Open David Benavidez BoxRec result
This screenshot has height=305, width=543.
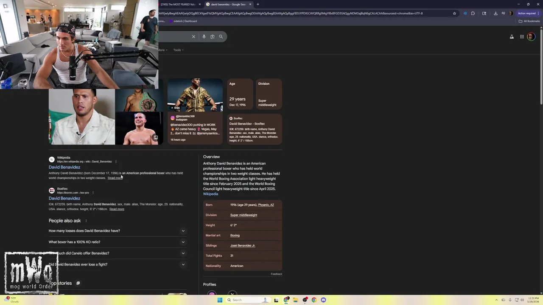pos(64,198)
